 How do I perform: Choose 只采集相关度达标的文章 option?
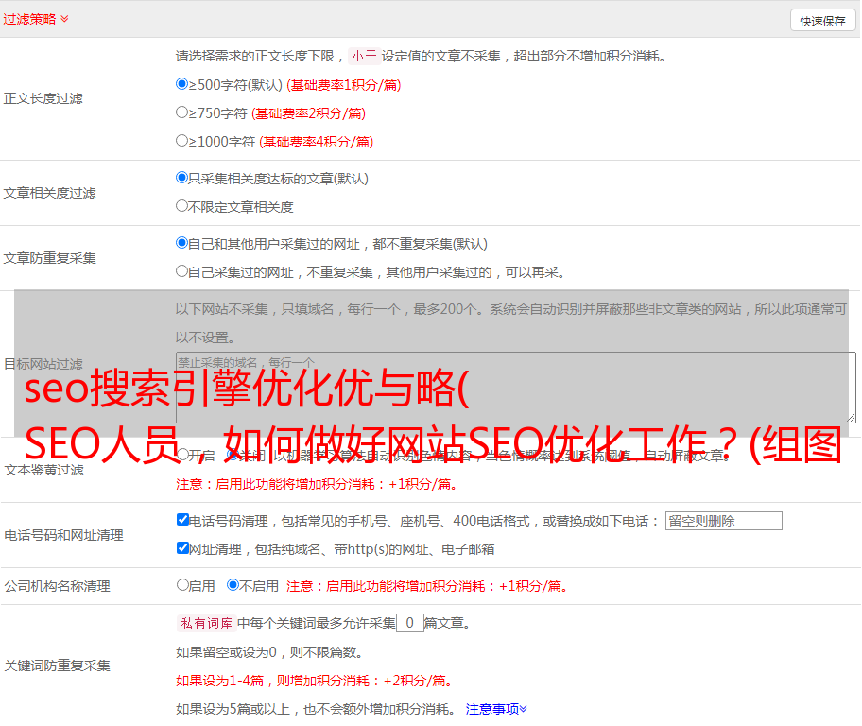click(181, 177)
